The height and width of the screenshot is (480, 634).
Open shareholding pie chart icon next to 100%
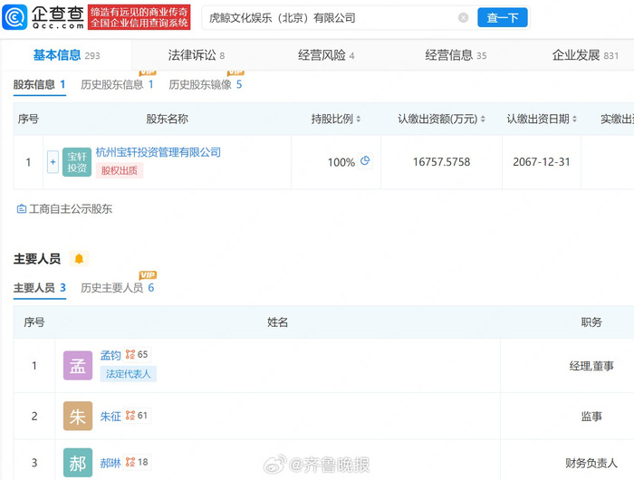[x=365, y=161]
